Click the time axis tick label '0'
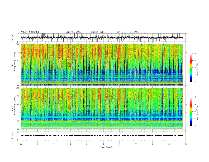The width and height of the screenshot is (209, 162). coord(21,144)
